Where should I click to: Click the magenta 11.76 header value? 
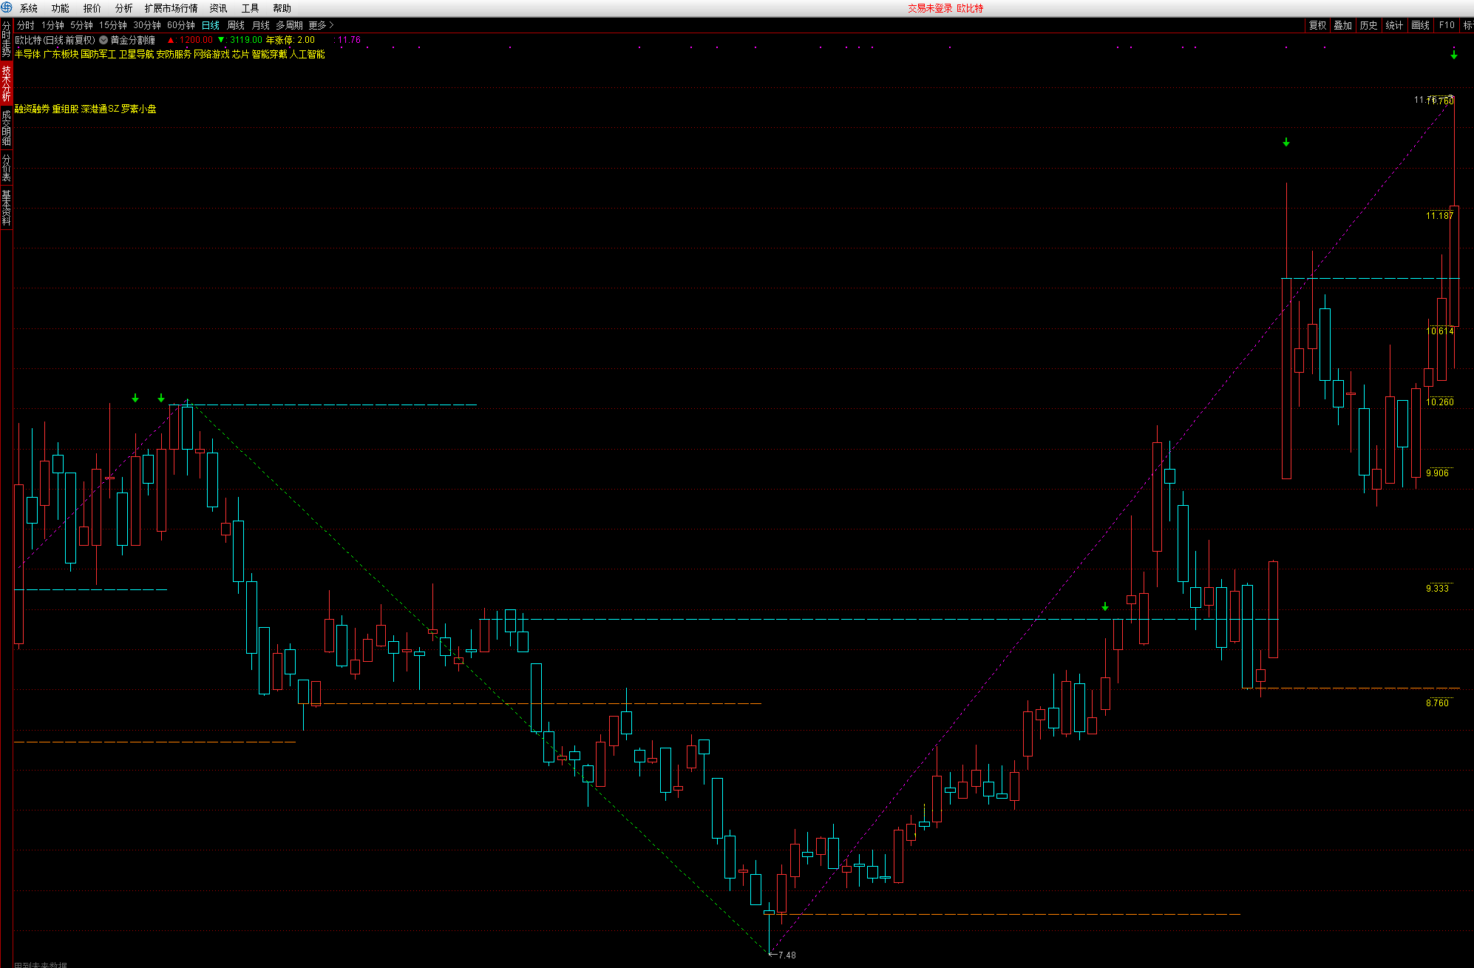(x=349, y=40)
